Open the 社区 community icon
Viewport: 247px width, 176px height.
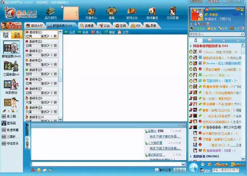pos(235,29)
